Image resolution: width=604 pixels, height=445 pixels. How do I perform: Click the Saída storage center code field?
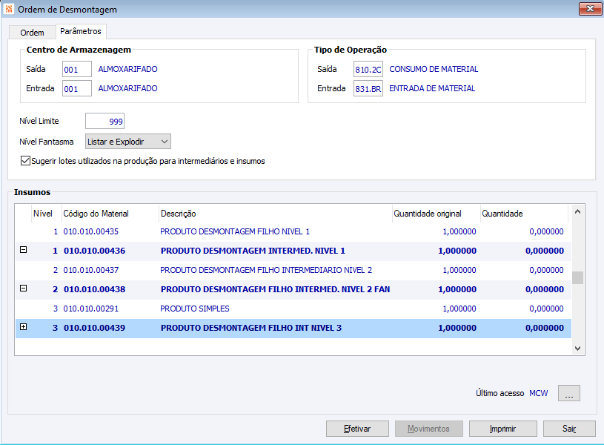point(77,70)
